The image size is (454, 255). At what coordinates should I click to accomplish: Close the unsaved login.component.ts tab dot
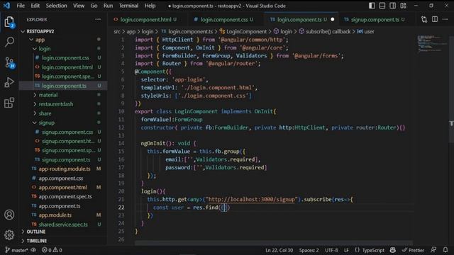click(x=333, y=19)
